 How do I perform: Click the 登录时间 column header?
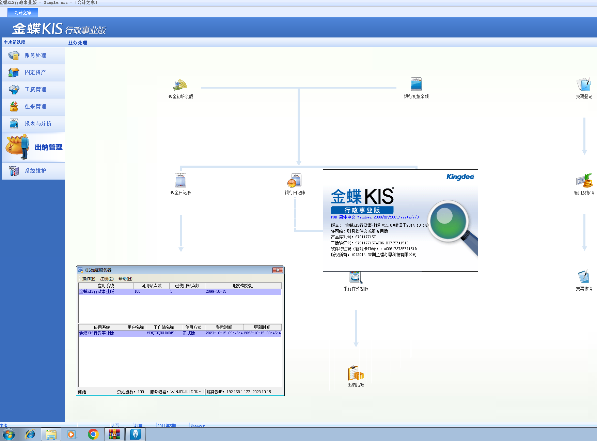click(x=224, y=327)
